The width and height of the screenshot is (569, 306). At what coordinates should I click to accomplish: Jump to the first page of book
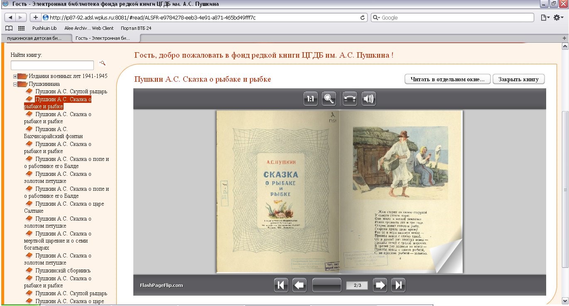coord(281,285)
